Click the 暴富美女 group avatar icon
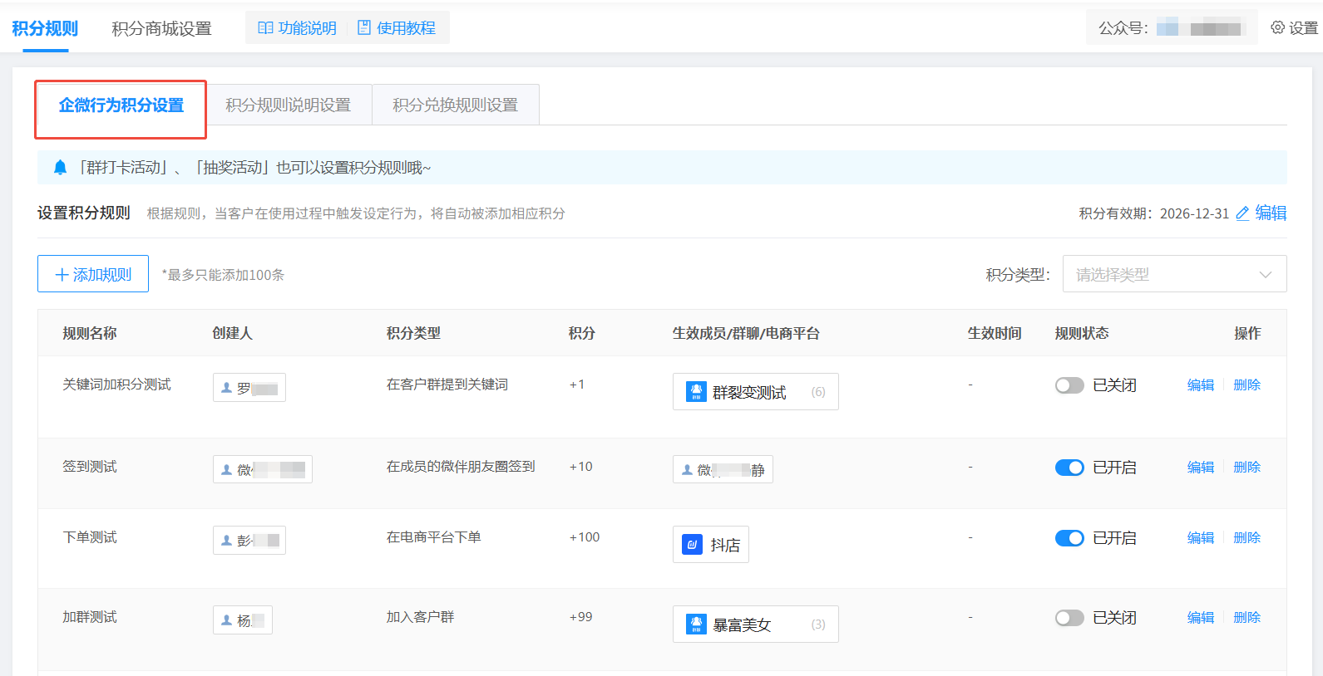The width and height of the screenshot is (1323, 676). pos(696,624)
